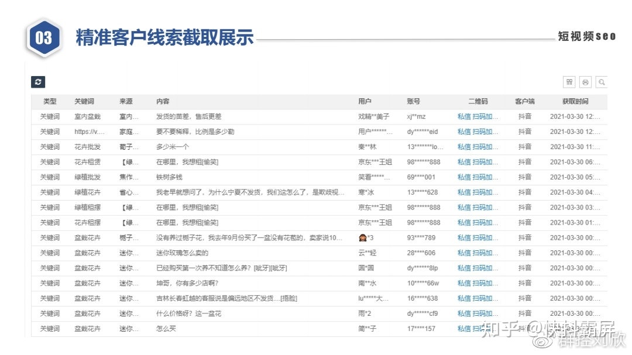Image resolution: width=632 pixels, height=355 pixels.
Task: Open 私信 link for account 69****001
Action: pyautogui.click(x=464, y=177)
